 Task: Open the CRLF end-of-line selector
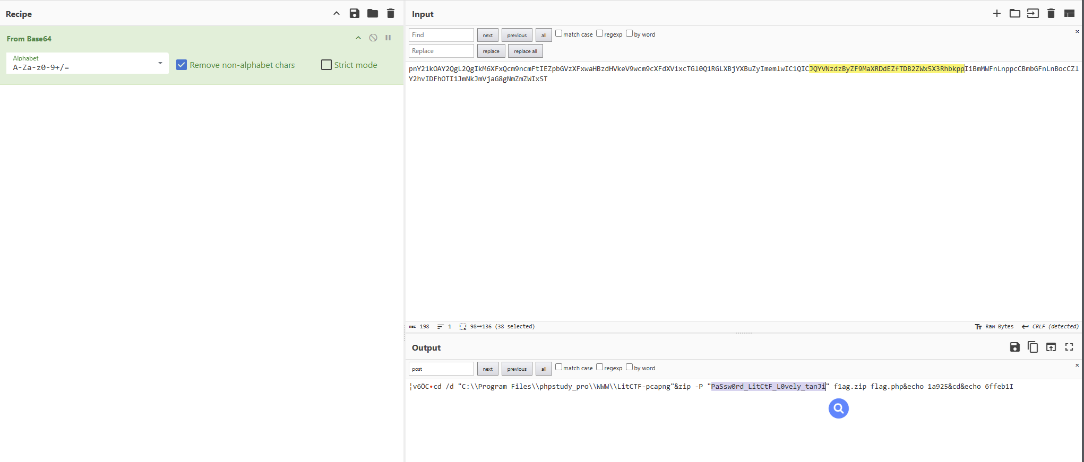pos(1050,327)
